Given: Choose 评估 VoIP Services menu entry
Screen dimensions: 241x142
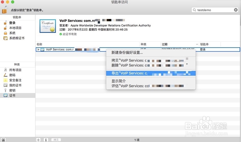Looking at the screenshot, I should coord(151,86).
